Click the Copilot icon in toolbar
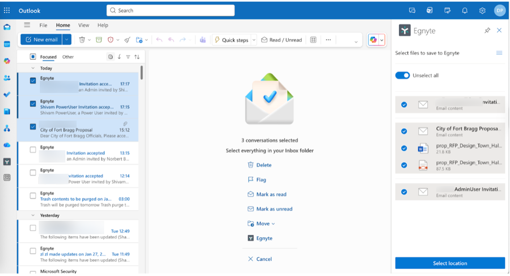This screenshot has width=510, height=276. tap(373, 40)
